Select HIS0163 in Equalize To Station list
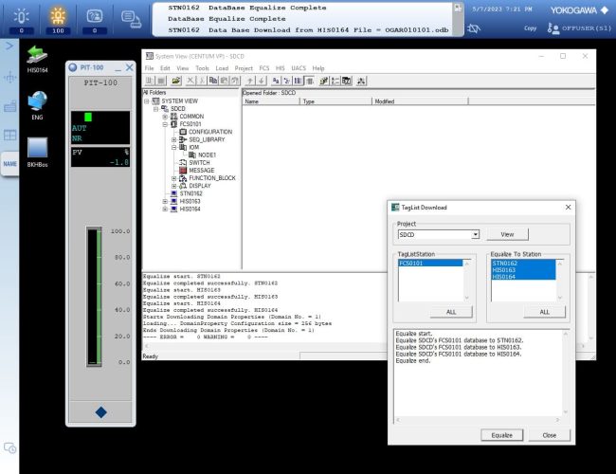The height and width of the screenshot is (474, 616). click(x=523, y=270)
